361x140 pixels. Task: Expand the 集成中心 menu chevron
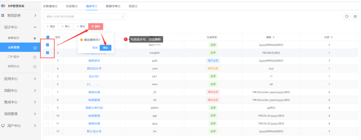click(x=35, y=102)
